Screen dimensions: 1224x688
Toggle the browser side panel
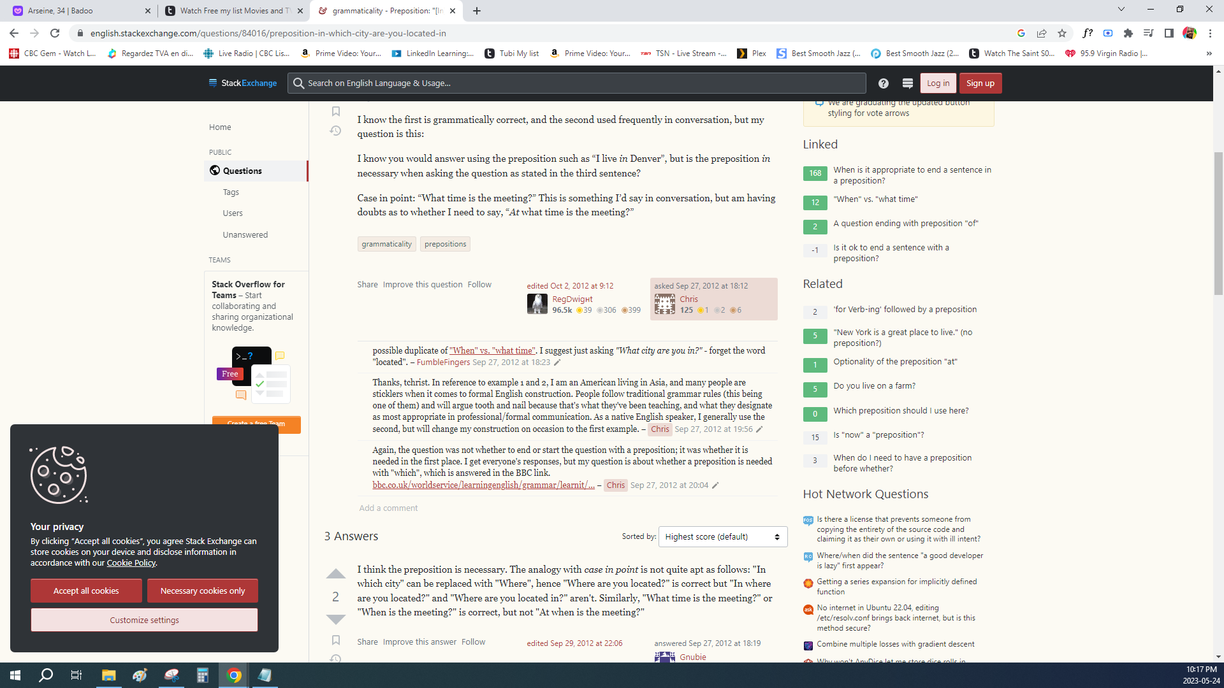1169,33
